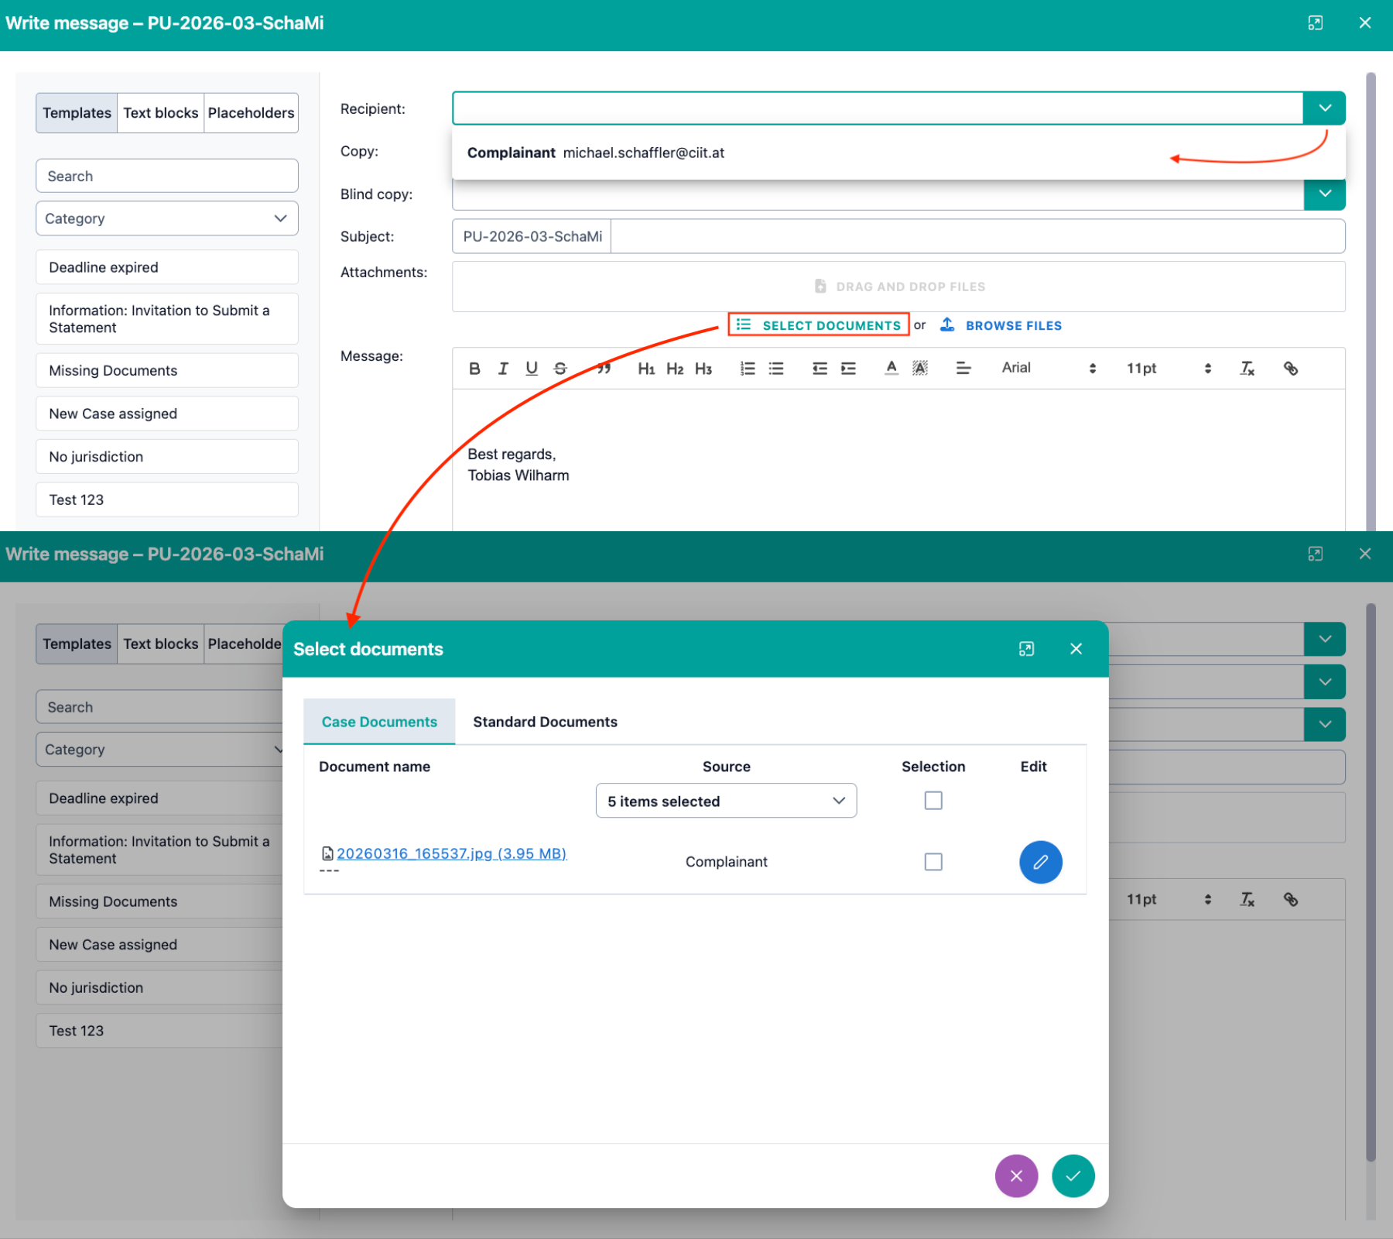Switch to the Text blocks tab in the lower dimmed window
The width and height of the screenshot is (1393, 1239).
point(161,644)
